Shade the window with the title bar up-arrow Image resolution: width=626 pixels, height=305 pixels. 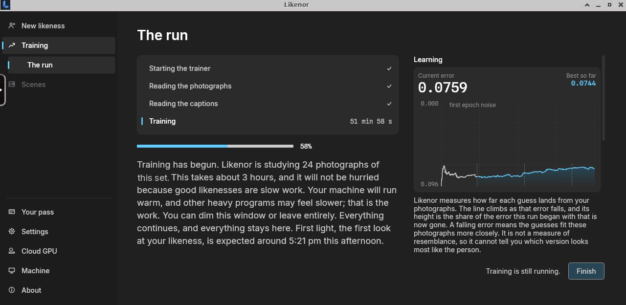[586, 5]
